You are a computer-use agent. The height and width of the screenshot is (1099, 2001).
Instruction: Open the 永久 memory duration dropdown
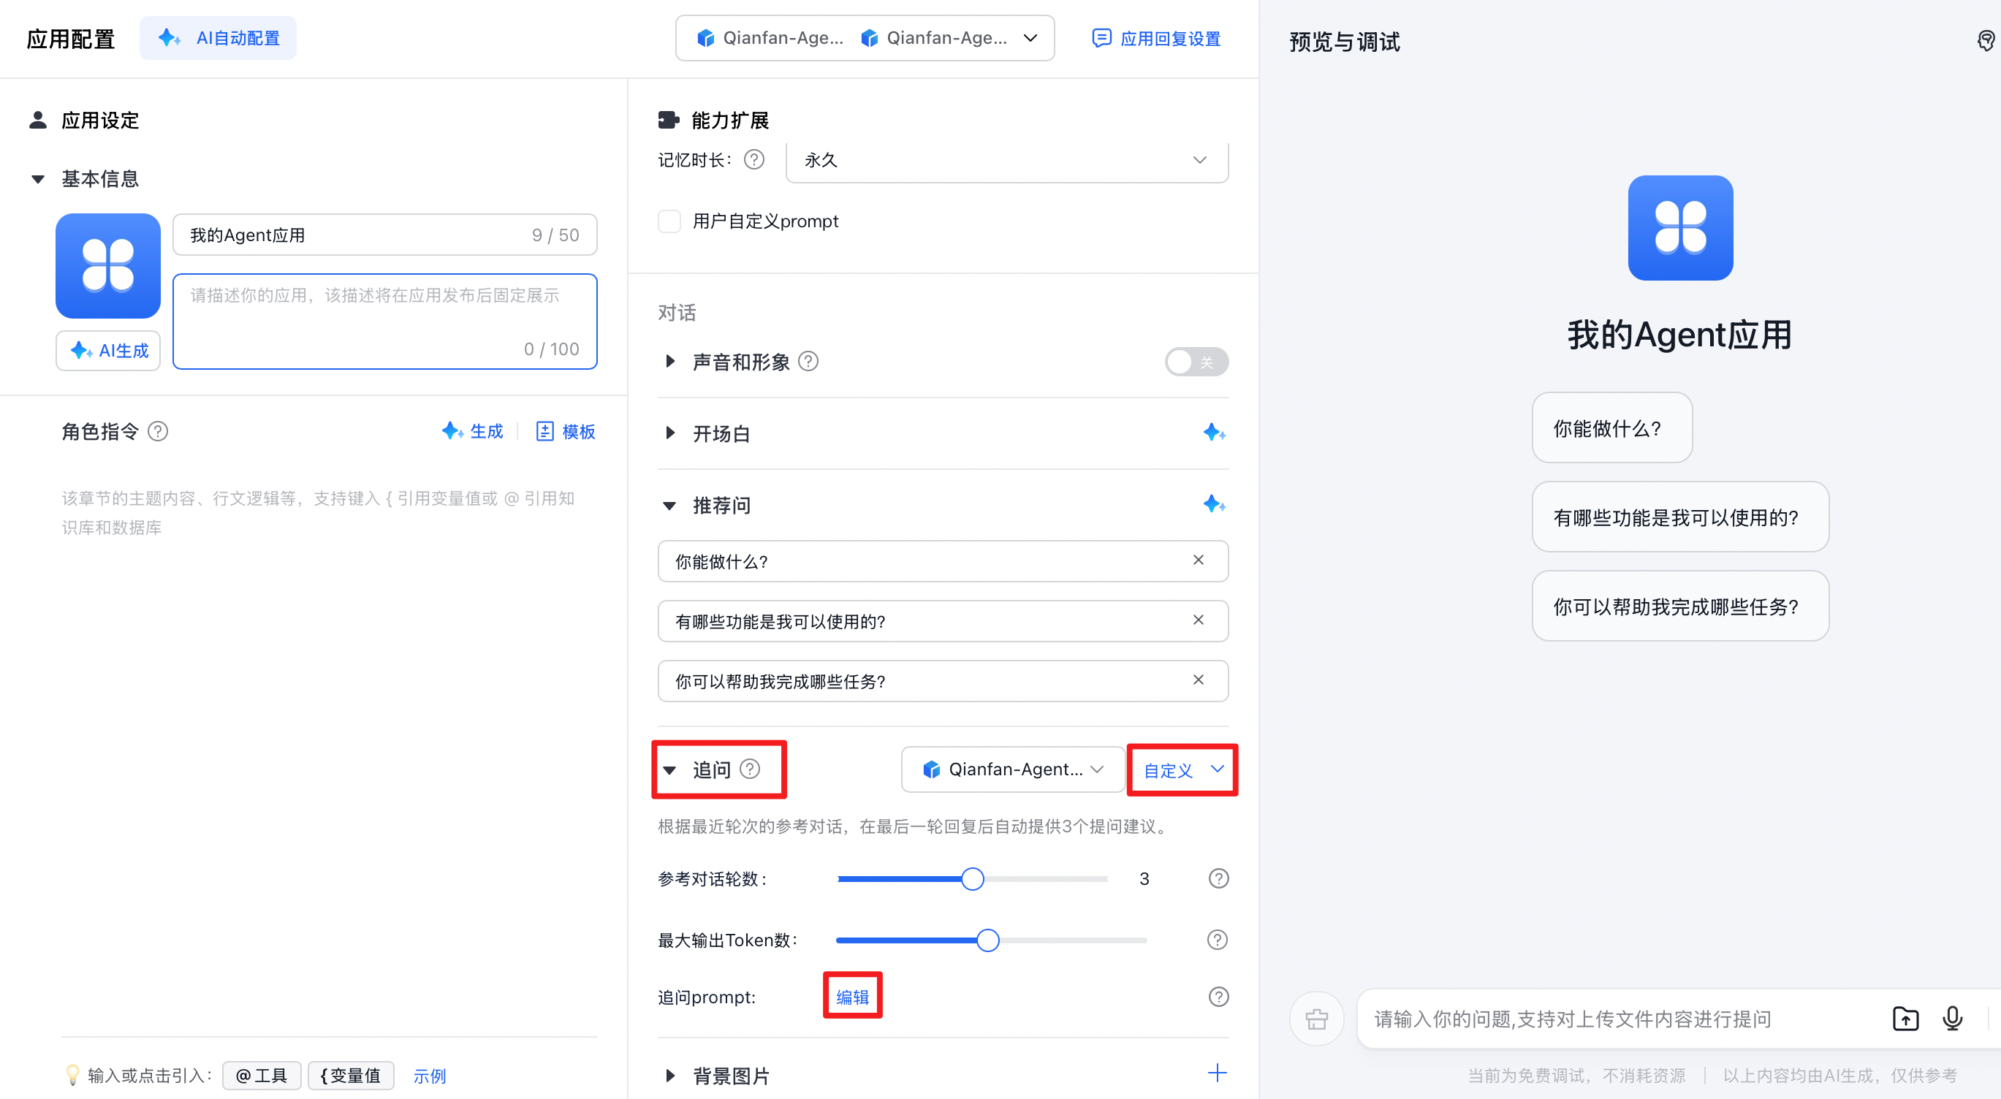pos(1007,160)
